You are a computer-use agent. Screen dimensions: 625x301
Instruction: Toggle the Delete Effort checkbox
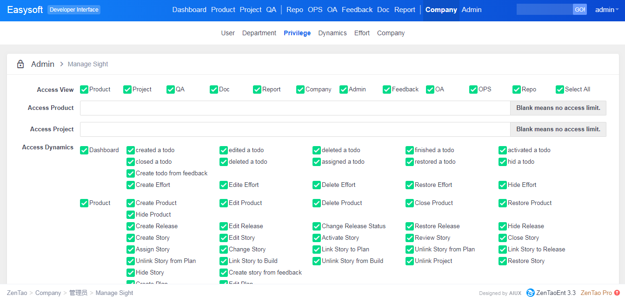(x=317, y=185)
